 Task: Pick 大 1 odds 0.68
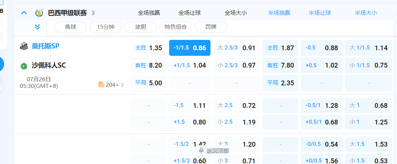tap(369, 106)
